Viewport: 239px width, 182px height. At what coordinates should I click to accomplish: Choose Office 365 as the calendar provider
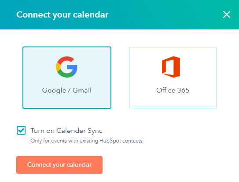173,78
